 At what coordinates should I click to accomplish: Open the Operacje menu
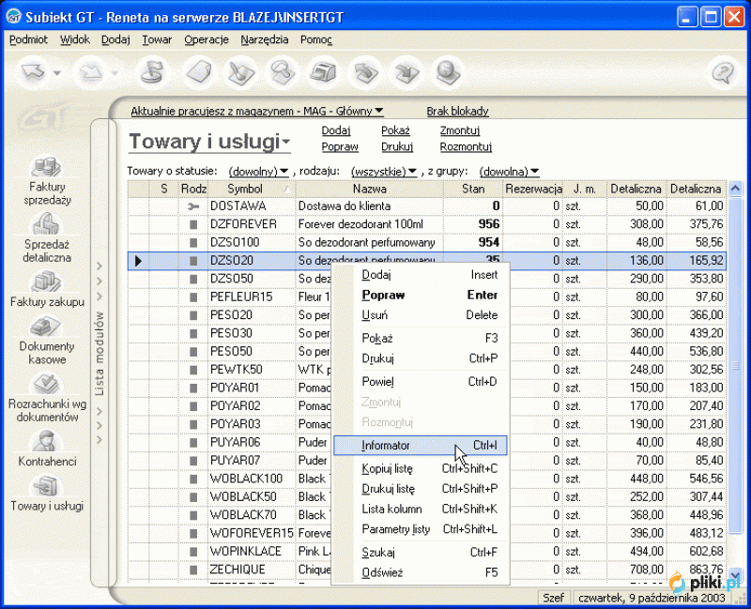(207, 39)
